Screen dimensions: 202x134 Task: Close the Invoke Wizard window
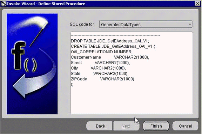(197, 4)
